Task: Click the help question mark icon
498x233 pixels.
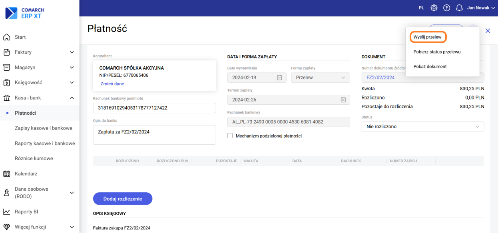Action: [x=446, y=8]
